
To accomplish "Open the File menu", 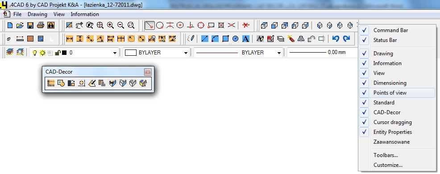I will coord(17,14).
